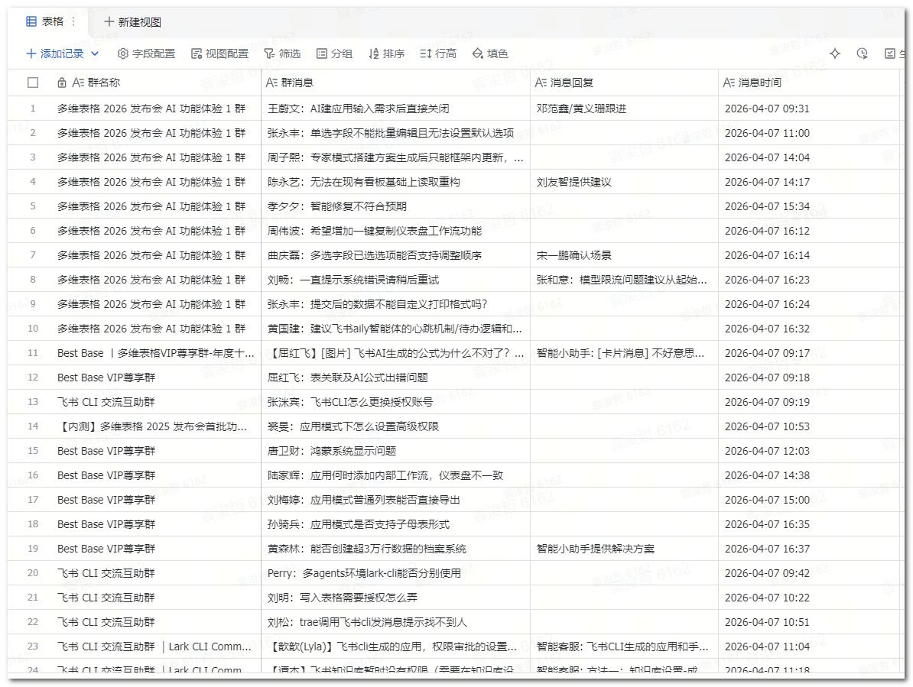Open 字段配置 field settings

[146, 53]
